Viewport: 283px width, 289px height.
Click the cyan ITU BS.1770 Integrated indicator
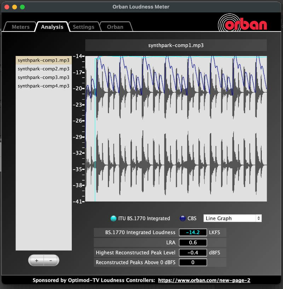pos(113,219)
